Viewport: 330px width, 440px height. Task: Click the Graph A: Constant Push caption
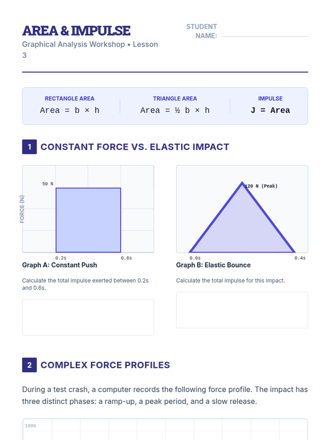[60, 265]
